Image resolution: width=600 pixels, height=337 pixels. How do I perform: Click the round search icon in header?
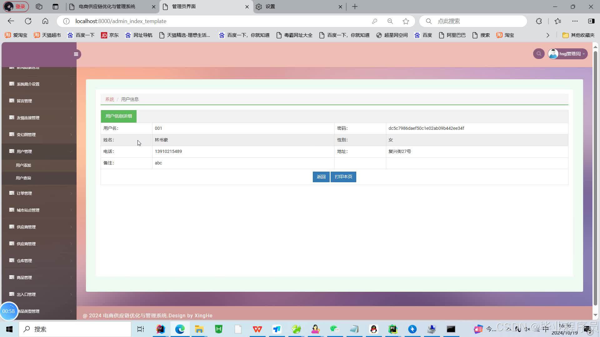click(x=539, y=54)
